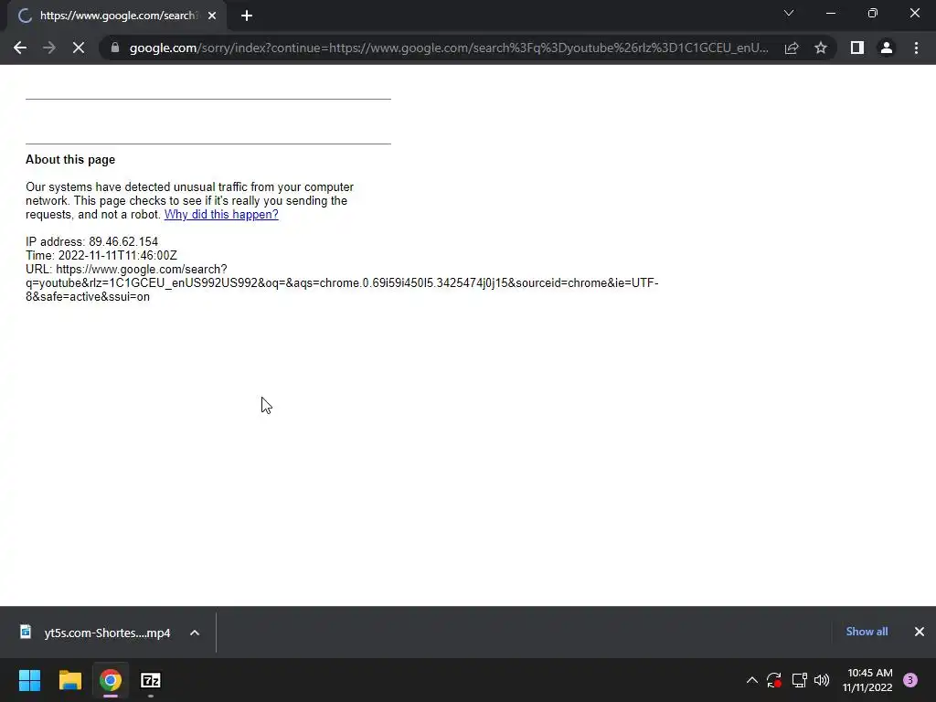This screenshot has width=936, height=702.
Task: Go back to the previous page
Action: pyautogui.click(x=20, y=48)
